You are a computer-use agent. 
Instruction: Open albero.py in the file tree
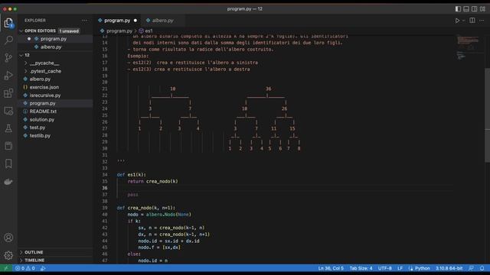pyautogui.click(x=40, y=79)
